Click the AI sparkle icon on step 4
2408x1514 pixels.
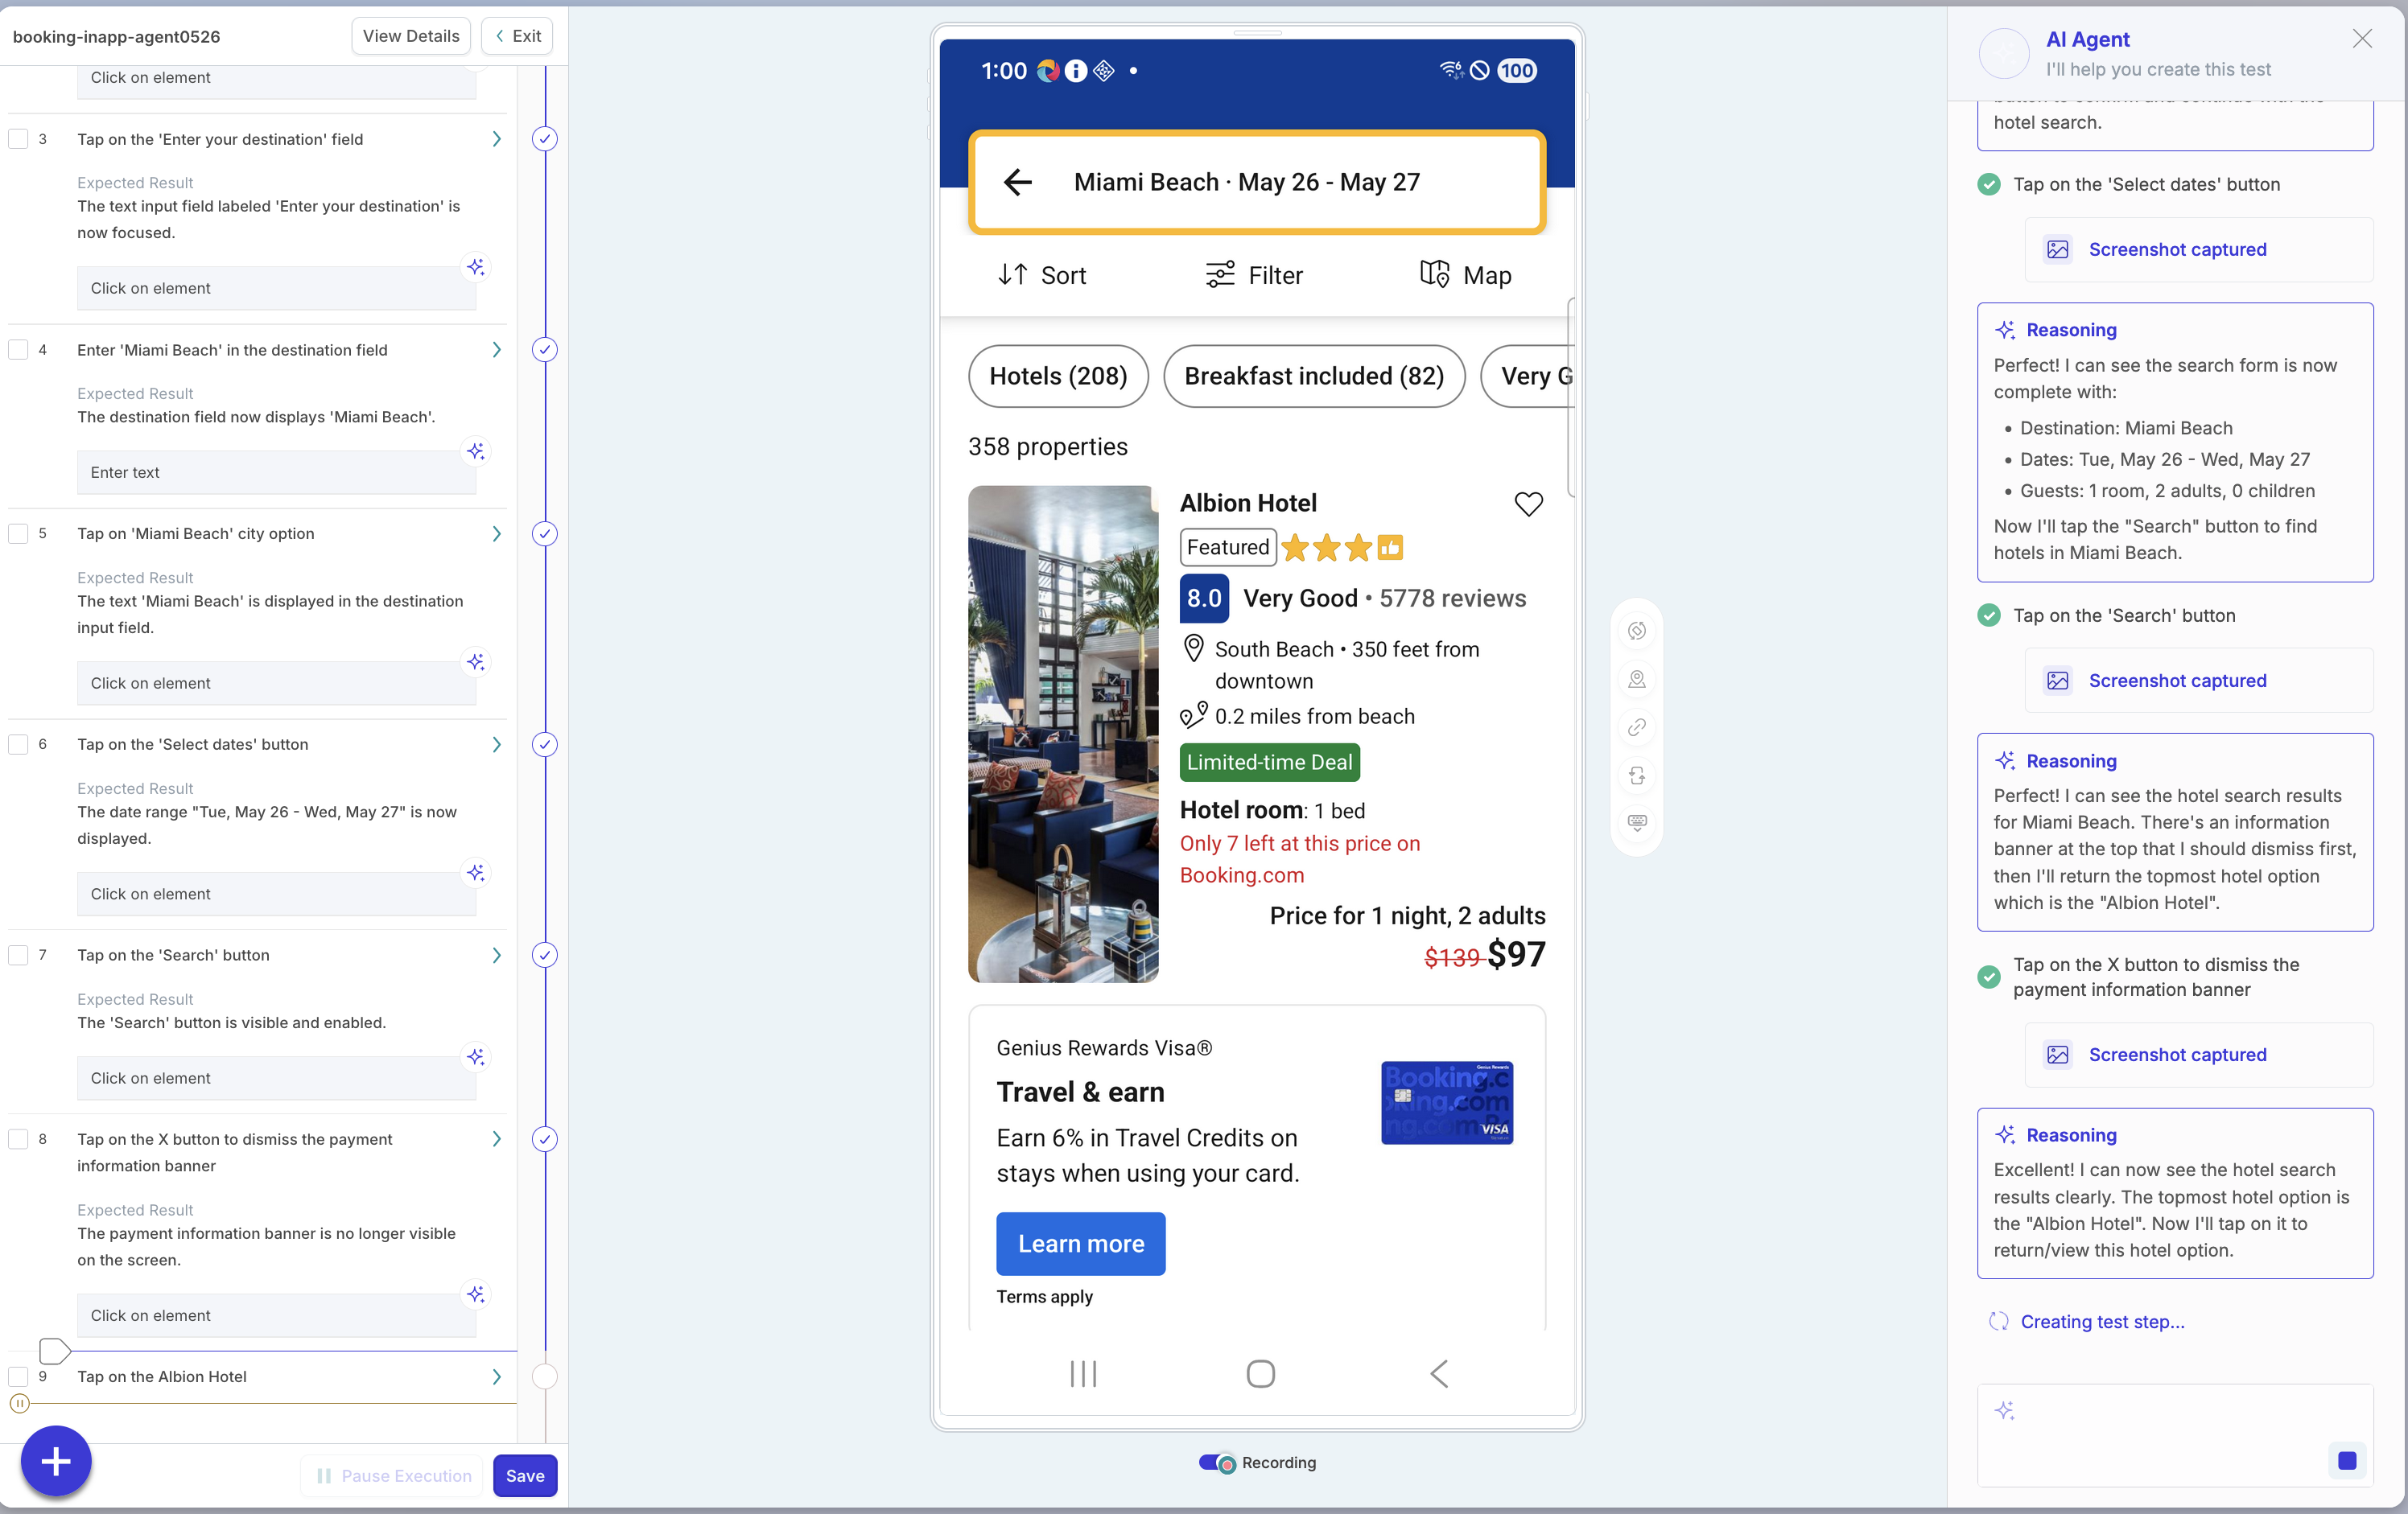click(x=476, y=450)
